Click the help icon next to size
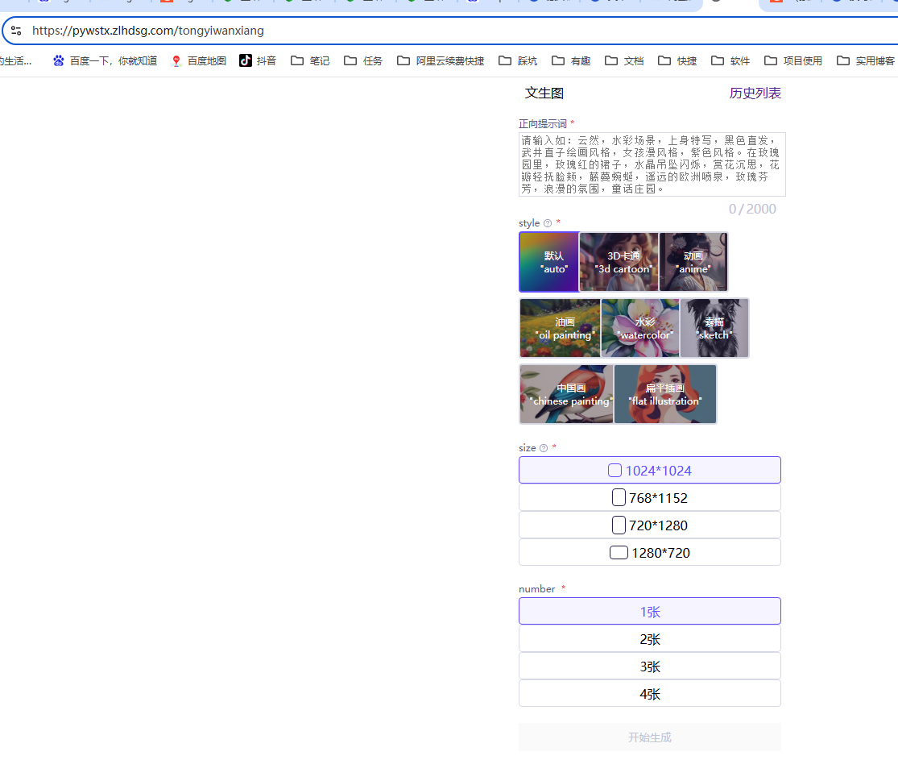 coord(544,448)
